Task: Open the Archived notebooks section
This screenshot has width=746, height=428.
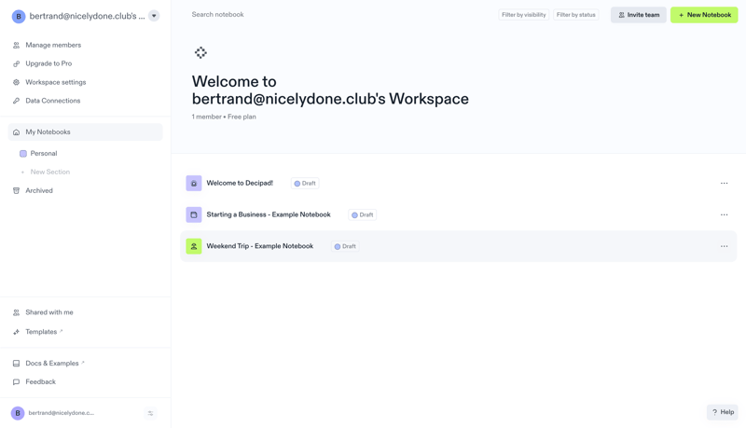Action: point(39,190)
